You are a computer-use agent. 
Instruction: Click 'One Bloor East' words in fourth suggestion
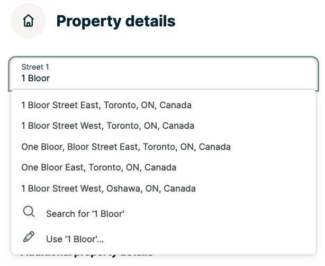(52, 167)
